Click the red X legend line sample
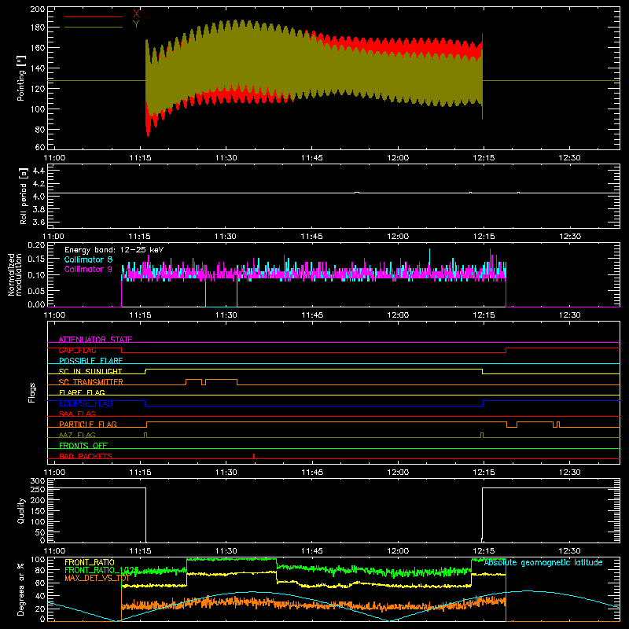Image resolution: width=629 pixels, height=629 pixels. point(94,17)
